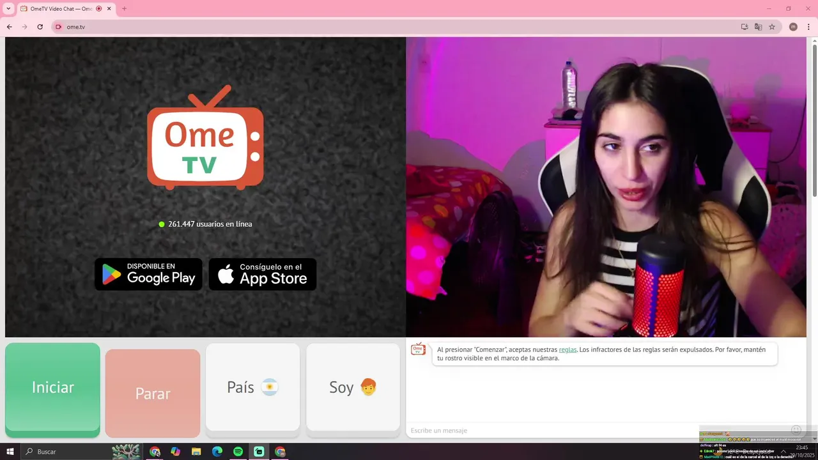
Task: Open Spotify from the taskbar
Action: 238,452
